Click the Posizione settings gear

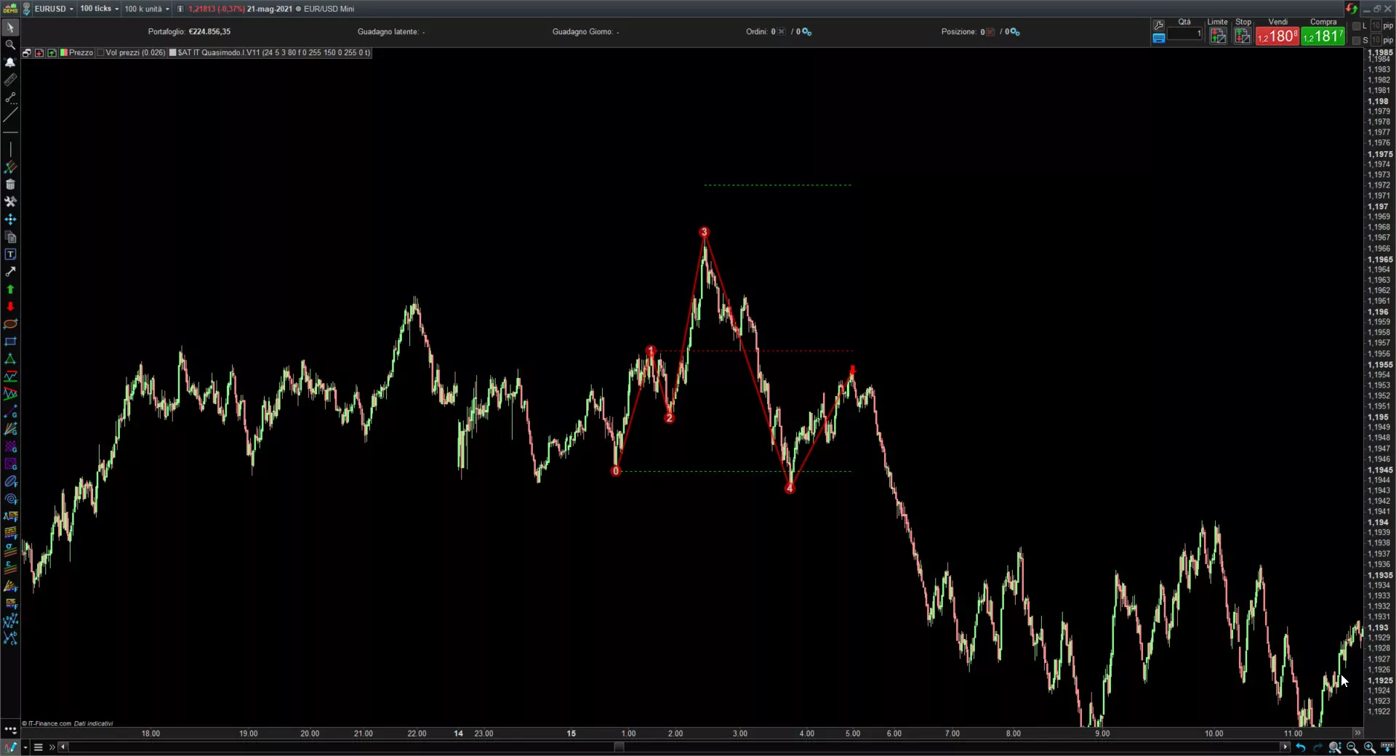click(x=1015, y=32)
